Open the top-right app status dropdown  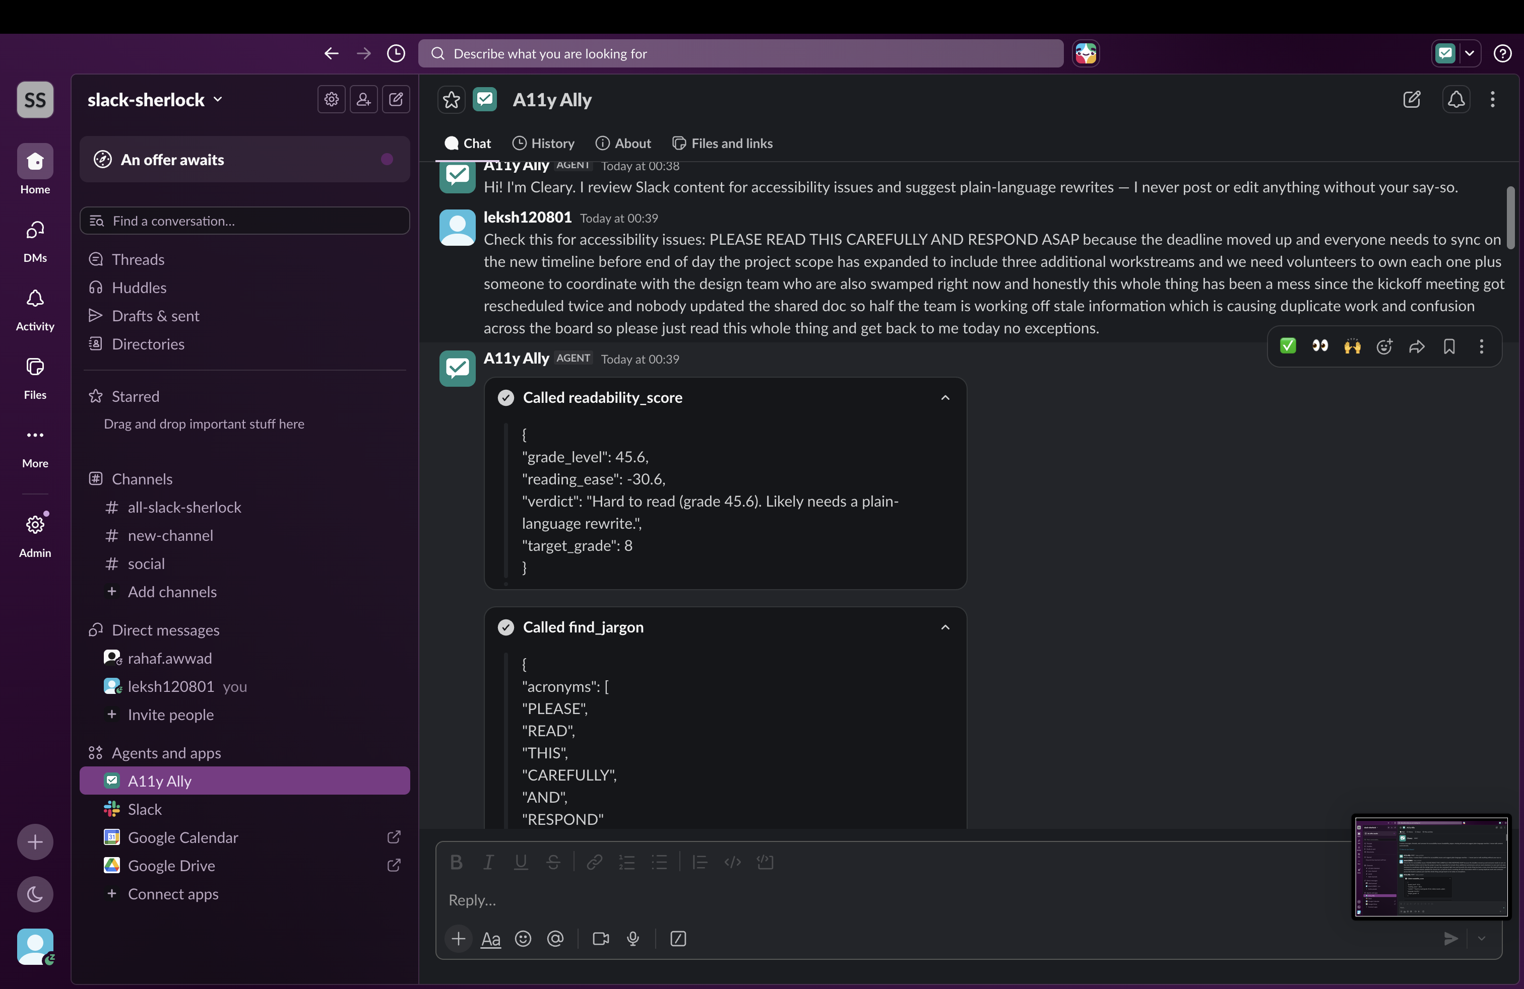coord(1469,54)
